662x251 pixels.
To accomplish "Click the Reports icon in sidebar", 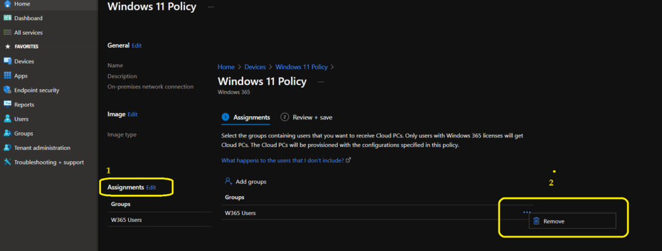I will coord(7,105).
